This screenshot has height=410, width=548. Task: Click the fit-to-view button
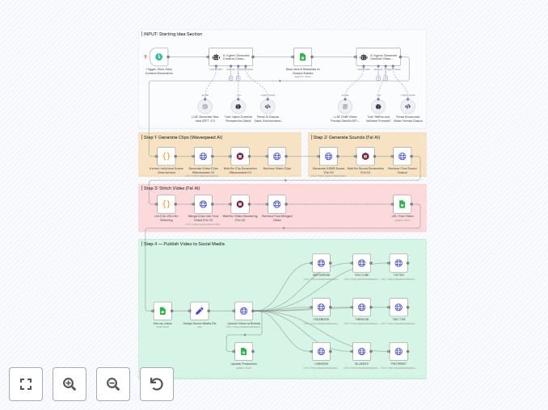(x=26, y=384)
